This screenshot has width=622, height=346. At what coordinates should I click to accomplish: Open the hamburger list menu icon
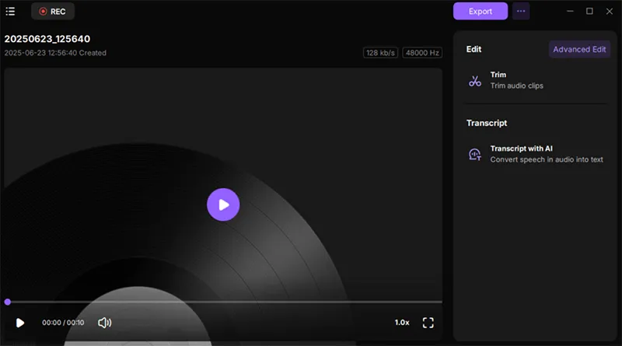coord(10,12)
